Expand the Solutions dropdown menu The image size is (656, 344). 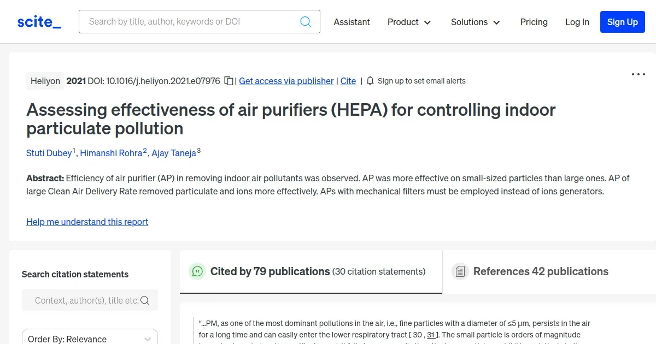(x=475, y=22)
